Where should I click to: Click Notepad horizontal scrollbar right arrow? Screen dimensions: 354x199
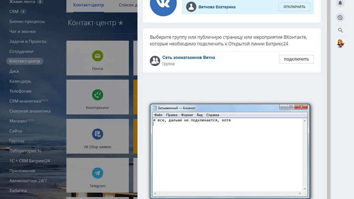tap(300, 193)
